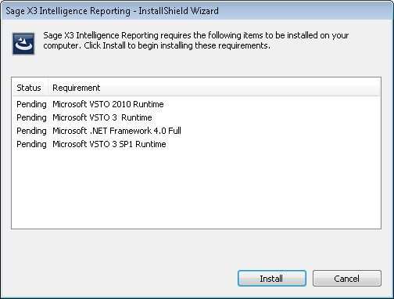Viewport: 394px width, 299px height.
Task: Click the Sage X3 Intelligence Reporting title bar
Action: [x=197, y=11]
